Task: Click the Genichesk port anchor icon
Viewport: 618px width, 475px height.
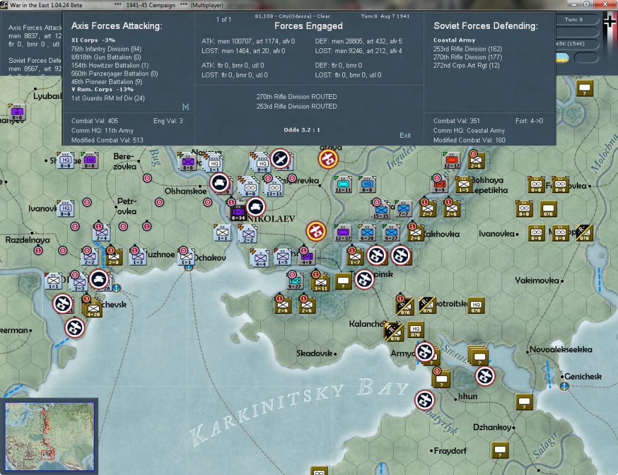Action: coord(564,386)
